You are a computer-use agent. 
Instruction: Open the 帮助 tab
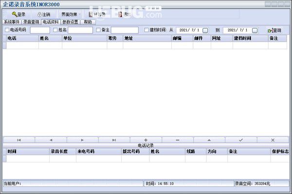coord(88,22)
